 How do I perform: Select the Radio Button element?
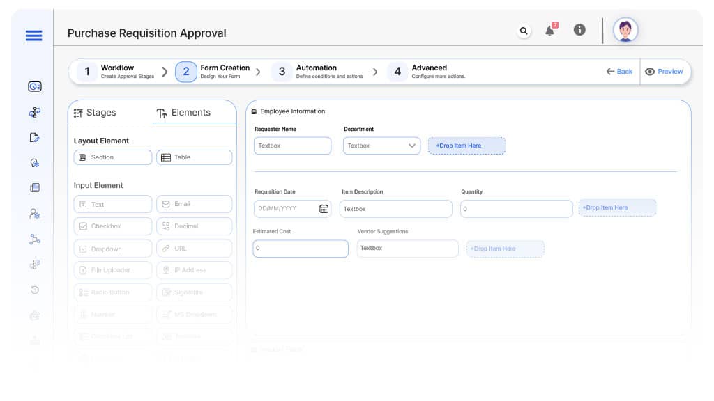tap(112, 292)
